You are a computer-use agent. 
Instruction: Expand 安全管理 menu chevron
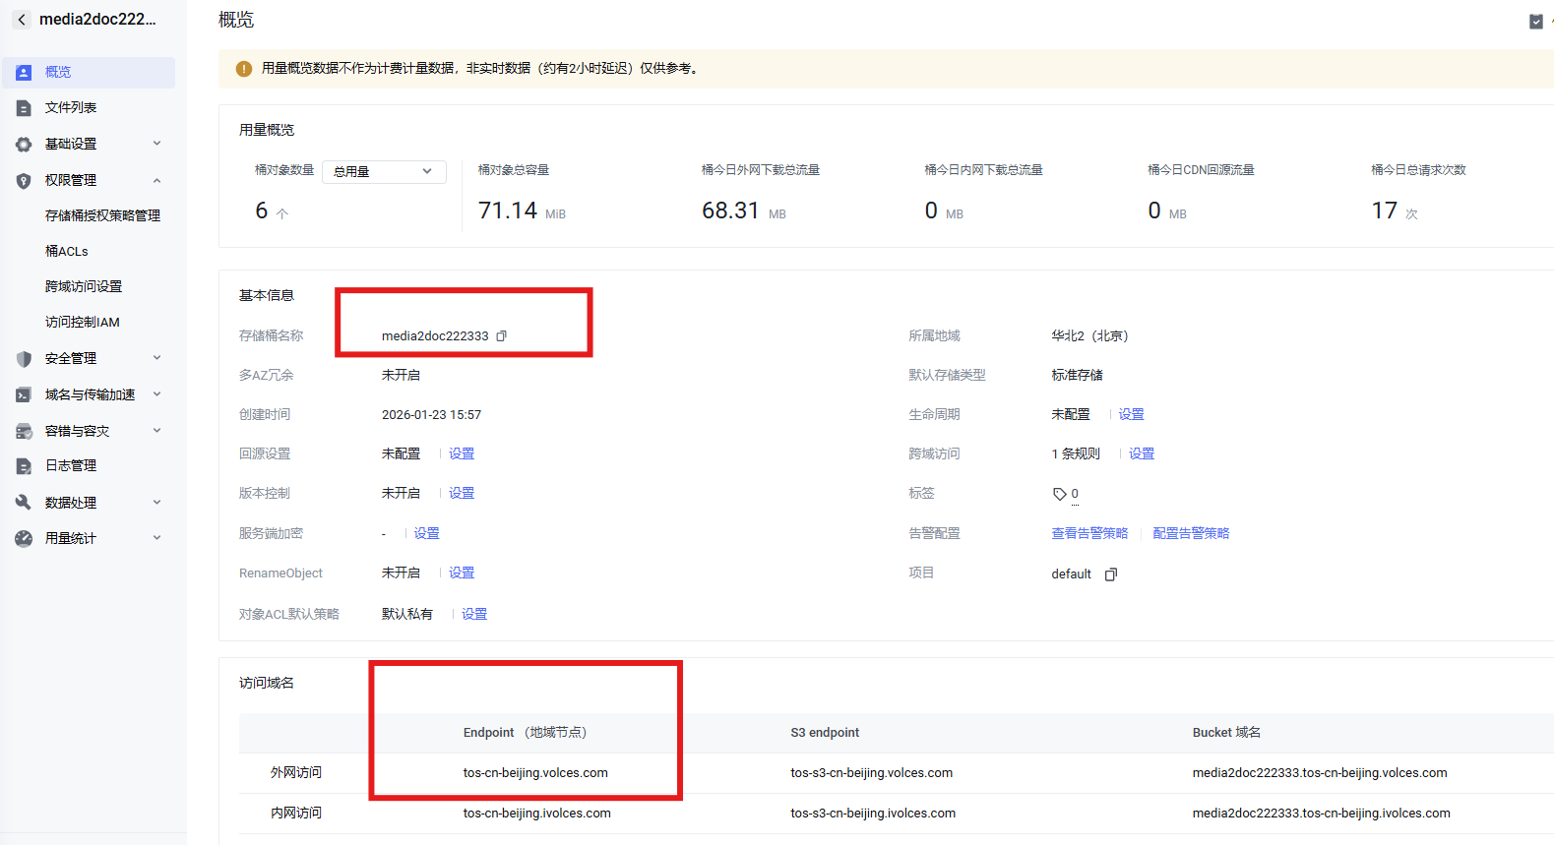pos(156,358)
